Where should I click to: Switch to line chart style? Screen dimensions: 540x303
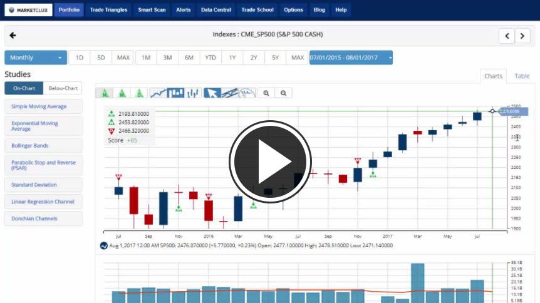pos(159,93)
